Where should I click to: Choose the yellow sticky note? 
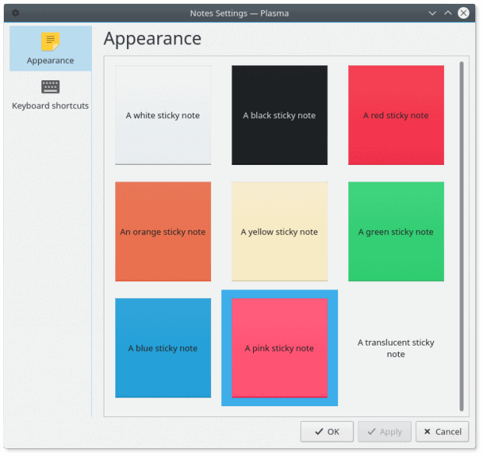(x=280, y=231)
